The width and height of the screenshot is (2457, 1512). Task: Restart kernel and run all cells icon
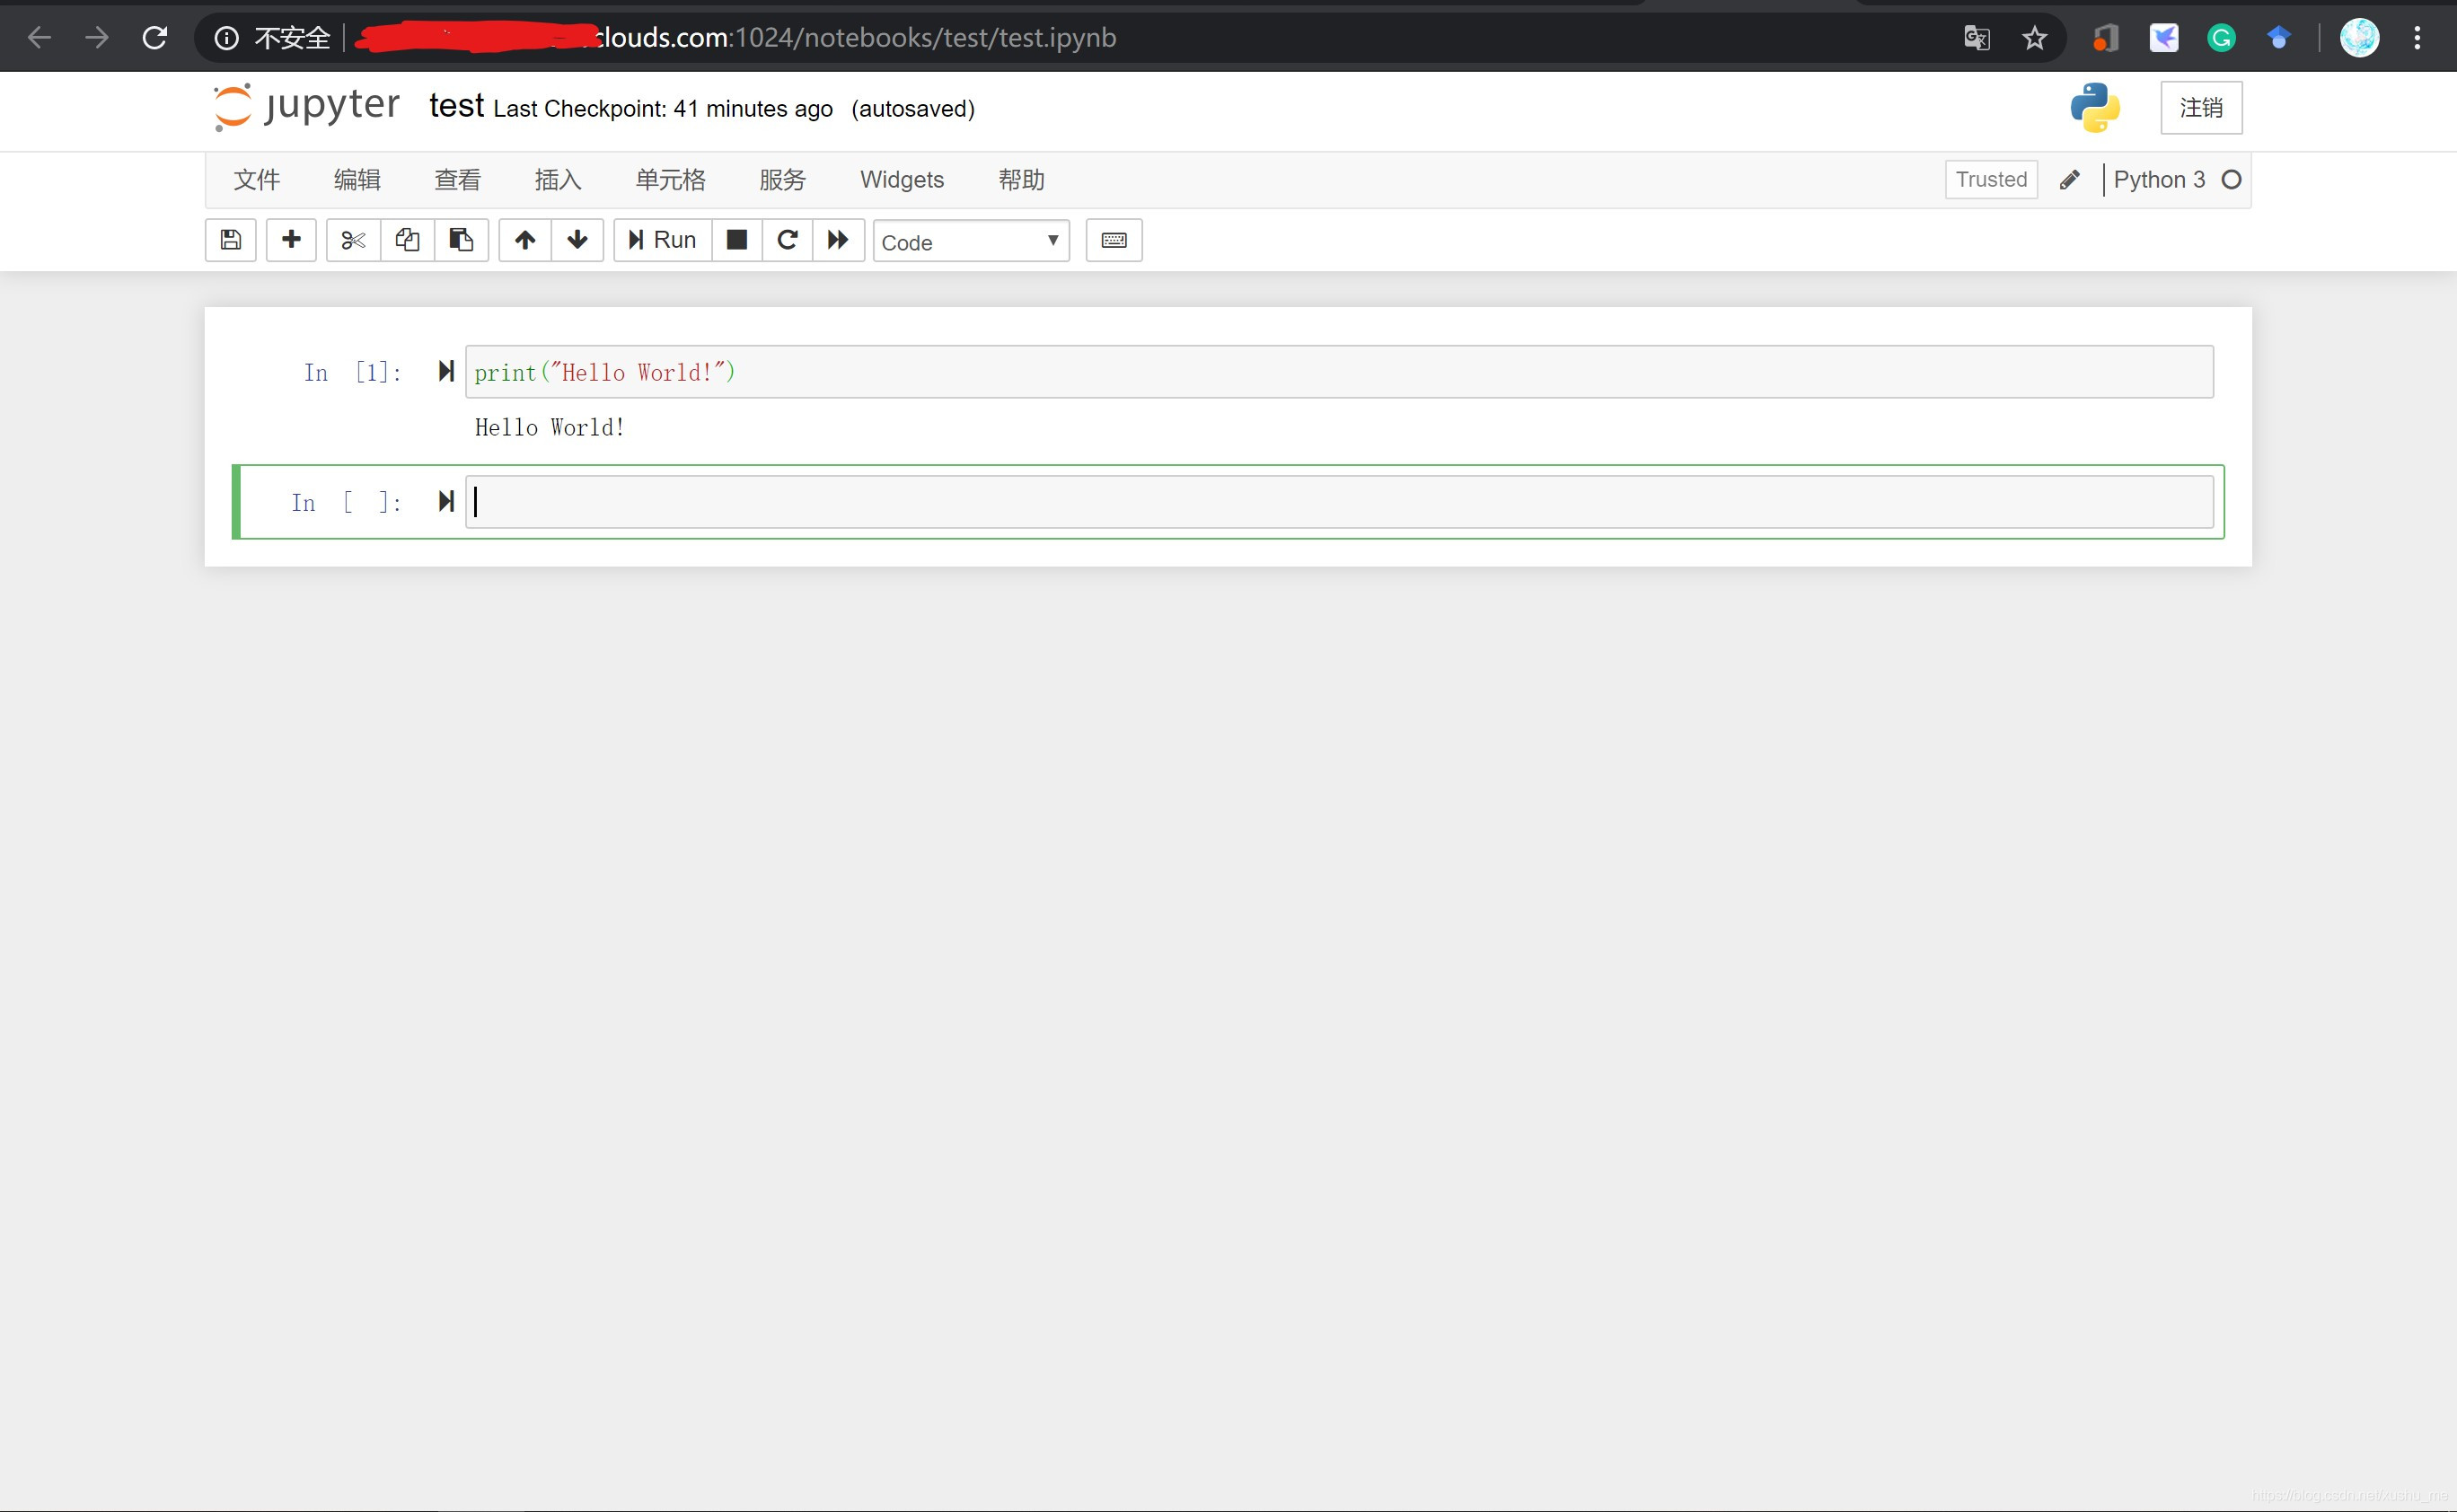tap(838, 240)
